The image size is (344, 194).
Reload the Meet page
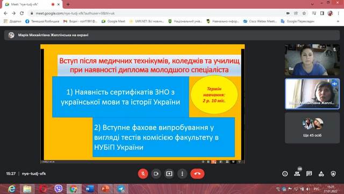[x=21, y=13]
